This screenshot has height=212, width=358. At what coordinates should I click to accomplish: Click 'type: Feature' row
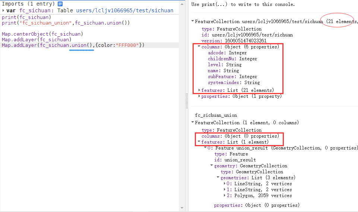(x=231, y=154)
